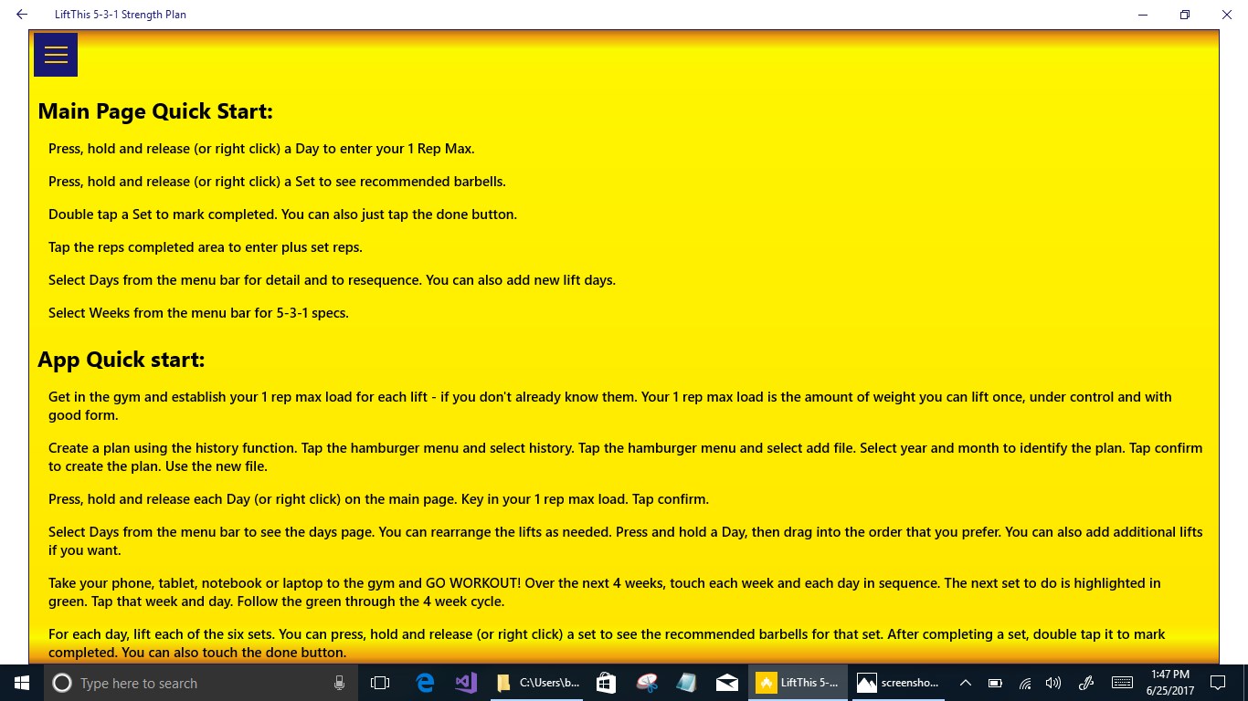
Task: Launch Microsoft Edge from the taskbar
Action: 424,683
